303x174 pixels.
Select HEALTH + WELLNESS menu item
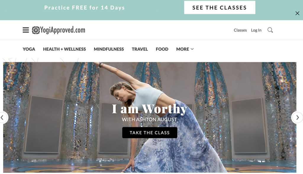[x=64, y=49]
